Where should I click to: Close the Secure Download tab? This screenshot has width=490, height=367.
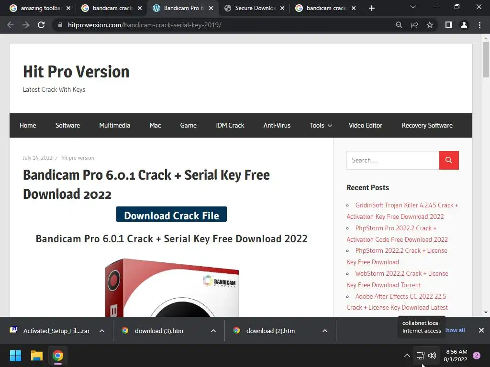click(282, 8)
